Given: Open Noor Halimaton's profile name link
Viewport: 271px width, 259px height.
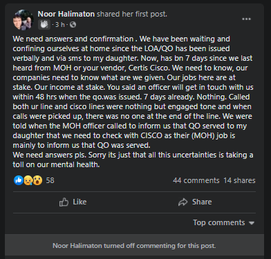Looking at the screenshot, I should (66, 14).
